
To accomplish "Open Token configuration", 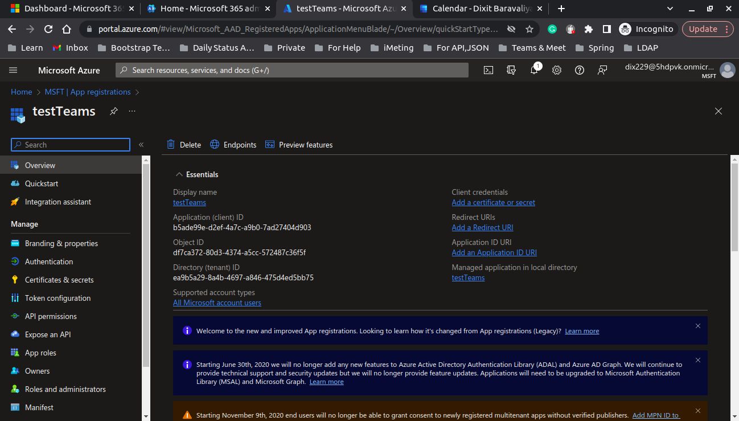I will [x=71, y=298].
